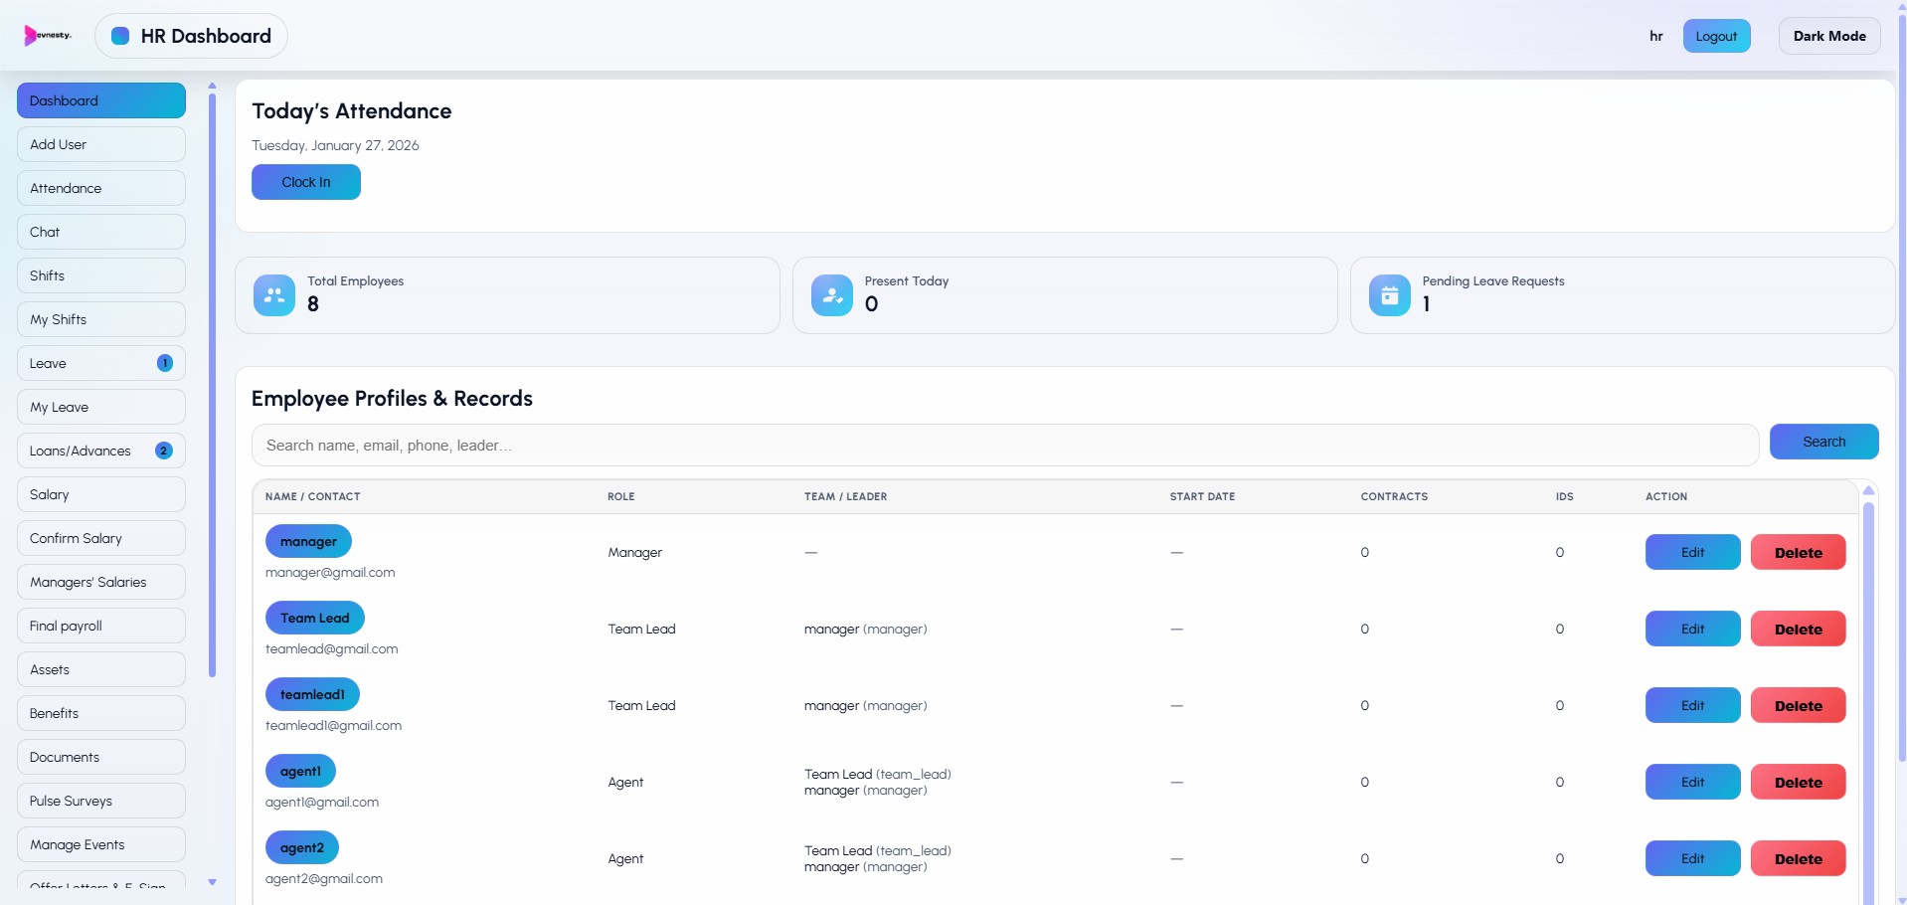Click the Logout button
Viewport: 1907px width, 905px height.
pyautogui.click(x=1716, y=35)
